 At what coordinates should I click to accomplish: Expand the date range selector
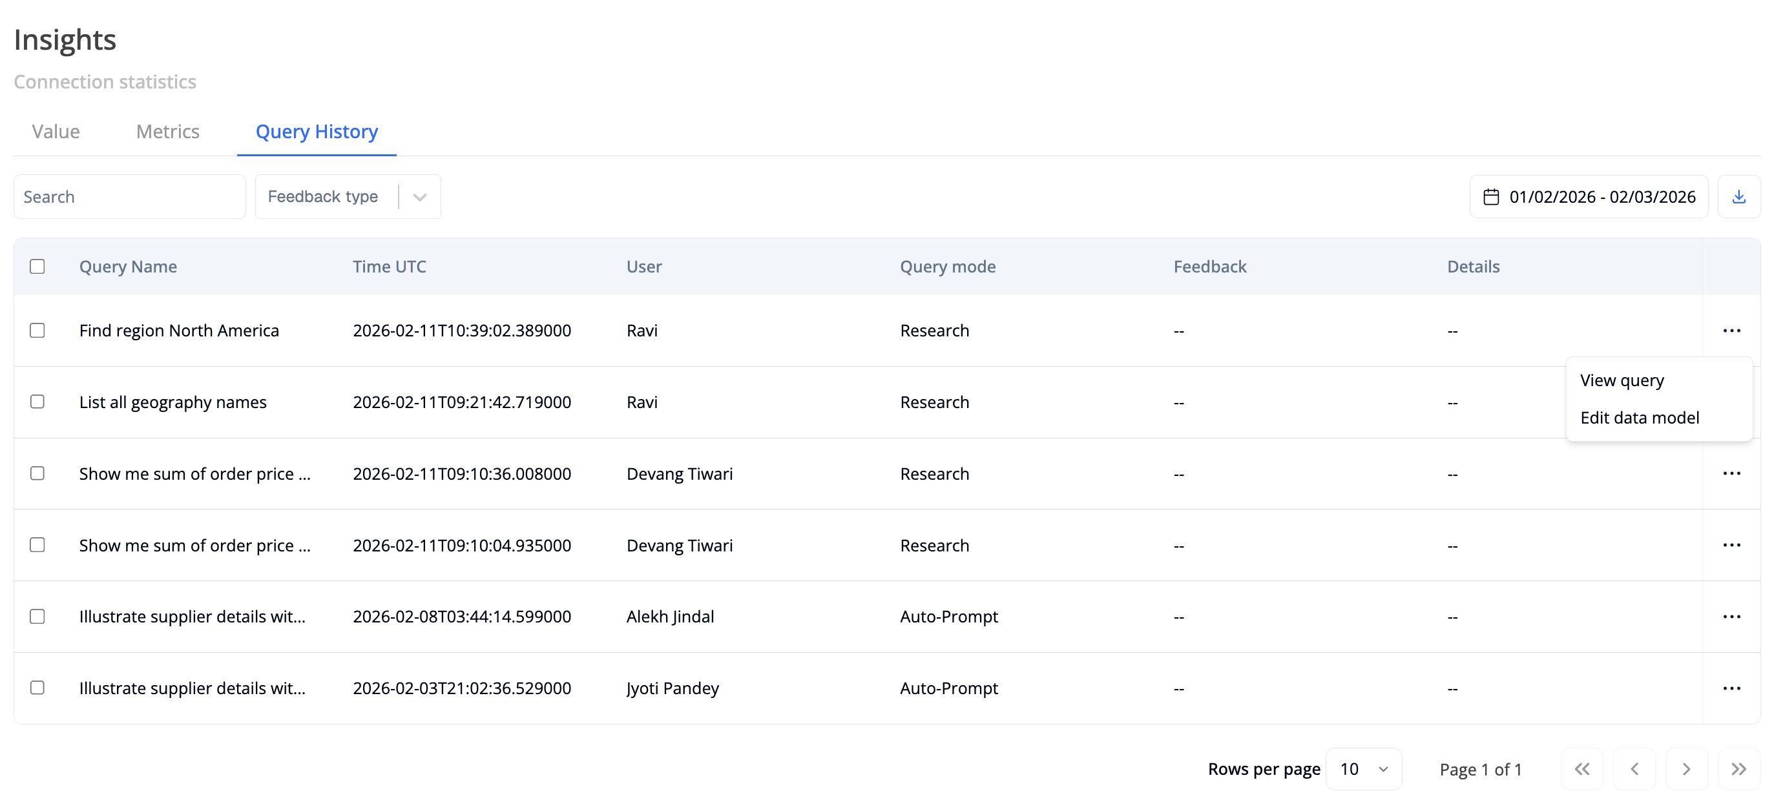[x=1589, y=196]
